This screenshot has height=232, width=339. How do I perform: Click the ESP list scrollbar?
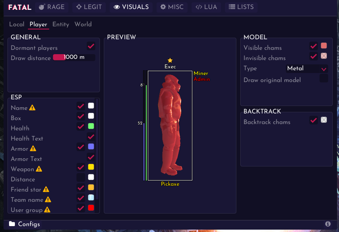97,149
